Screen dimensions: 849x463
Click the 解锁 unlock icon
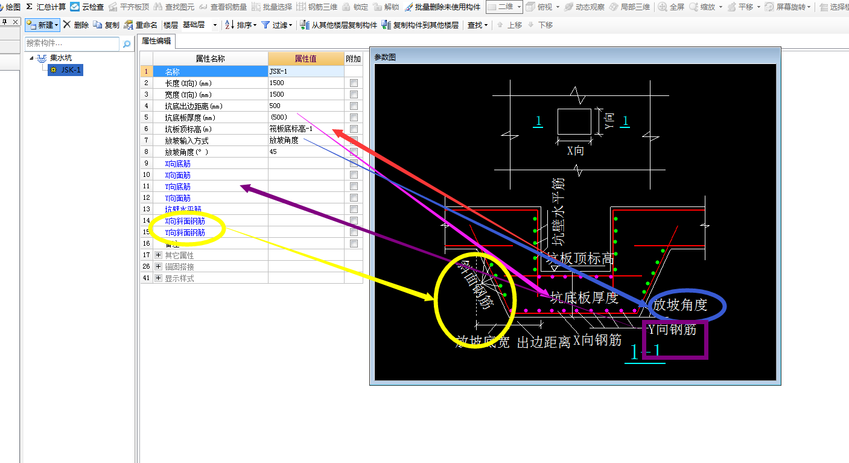pyautogui.click(x=377, y=7)
